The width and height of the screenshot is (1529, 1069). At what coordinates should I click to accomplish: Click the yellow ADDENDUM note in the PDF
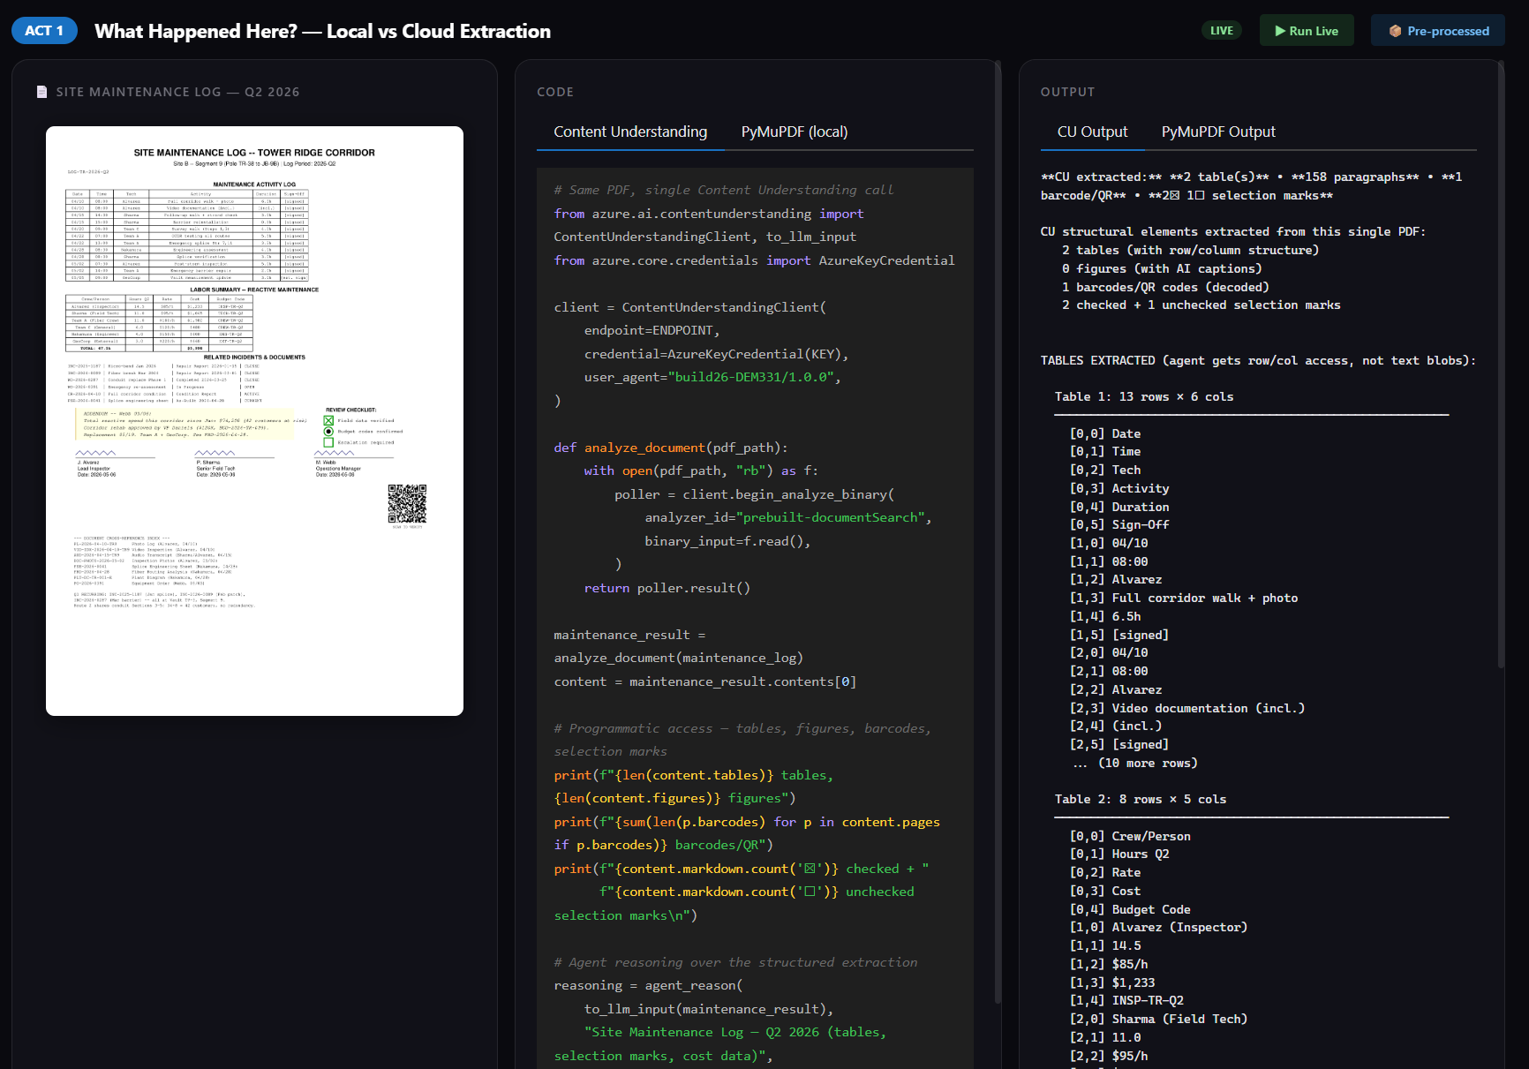pyautogui.click(x=184, y=425)
